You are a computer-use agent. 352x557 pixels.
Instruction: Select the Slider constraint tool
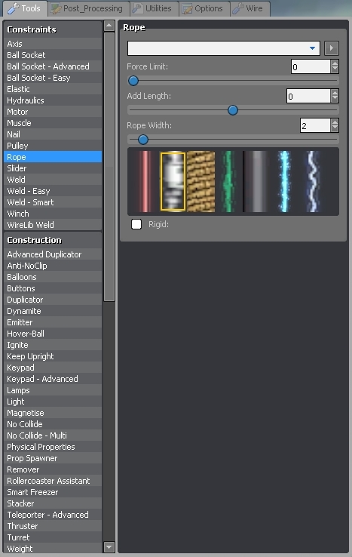[x=53, y=168]
